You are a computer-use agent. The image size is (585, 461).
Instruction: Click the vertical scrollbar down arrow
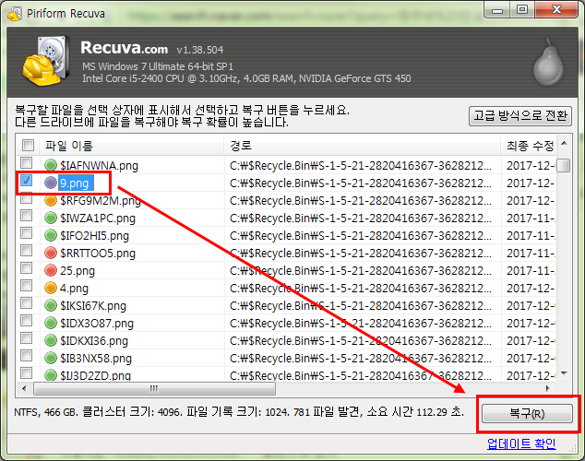point(564,373)
